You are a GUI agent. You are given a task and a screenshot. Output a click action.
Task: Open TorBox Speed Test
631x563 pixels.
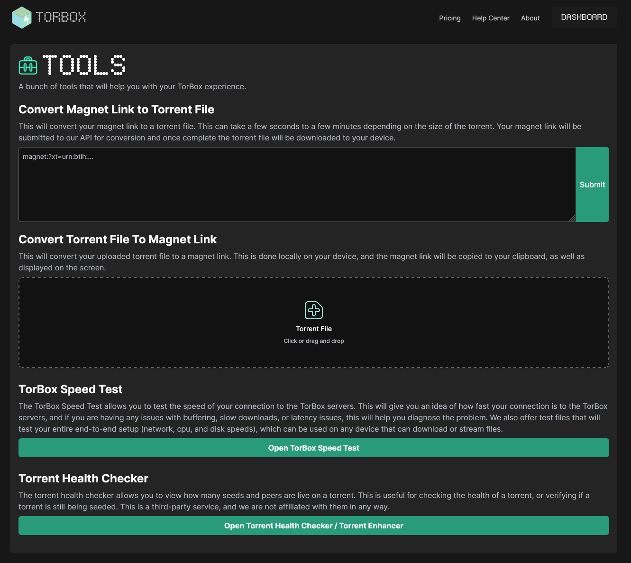pyautogui.click(x=314, y=448)
